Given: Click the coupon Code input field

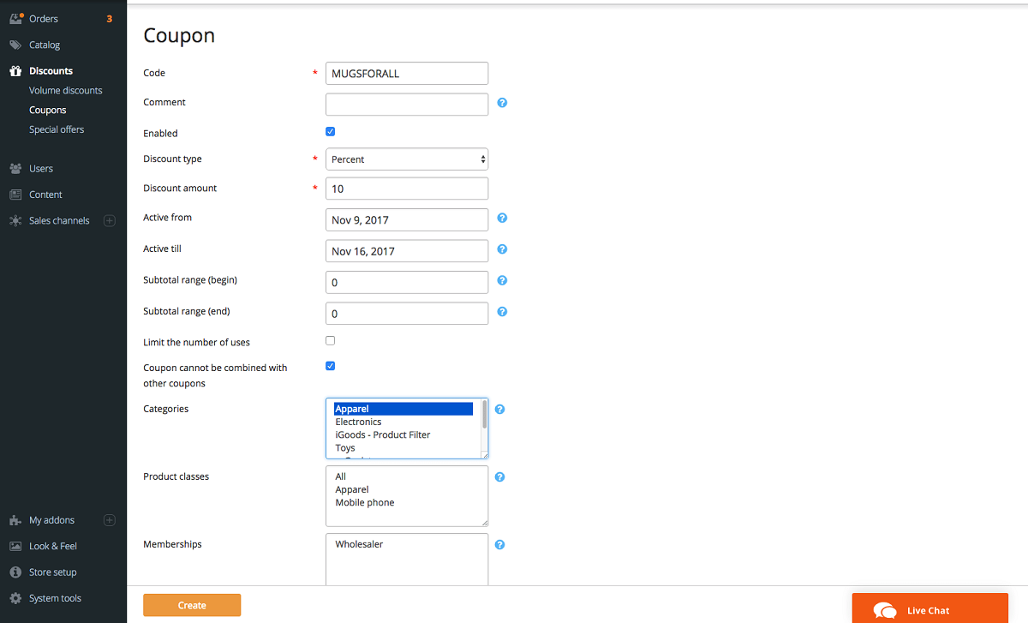Looking at the screenshot, I should (407, 74).
